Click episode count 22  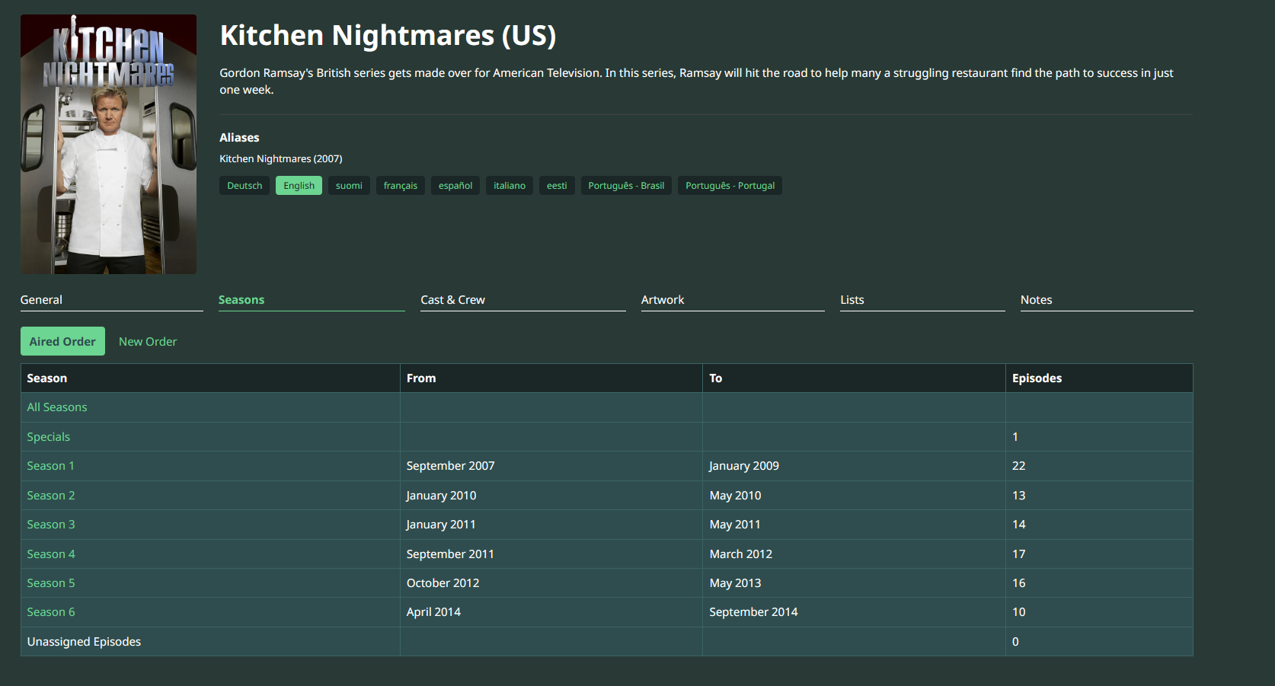(x=1018, y=466)
